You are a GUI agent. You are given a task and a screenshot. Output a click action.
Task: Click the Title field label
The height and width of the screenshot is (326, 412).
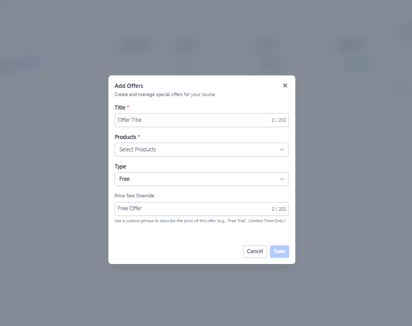tap(120, 107)
